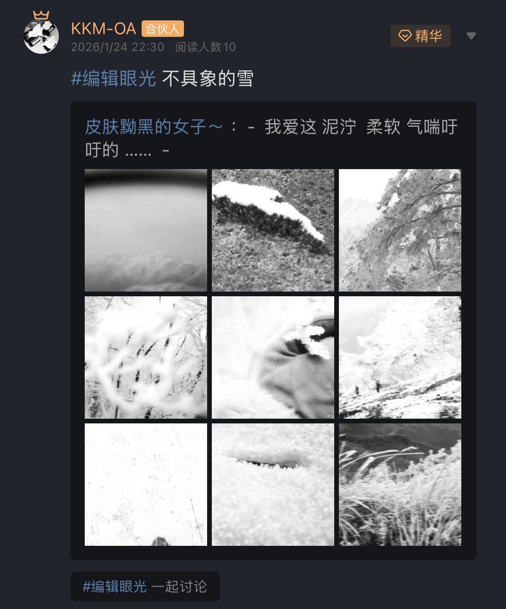Image resolution: width=506 pixels, height=609 pixels.
Task: Open the KKM-OA username link
Action: tap(104, 29)
